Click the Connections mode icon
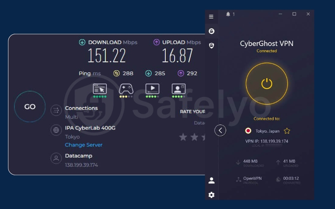 [x=56, y=110]
